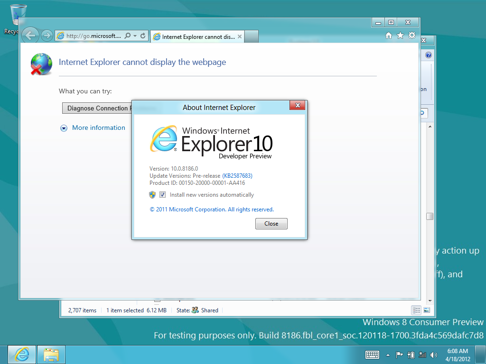
Task: Click the Action Center flag tray icon
Action: pos(400,355)
